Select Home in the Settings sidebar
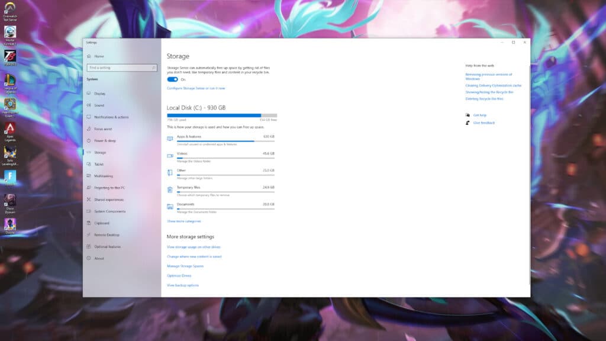The width and height of the screenshot is (606, 341). [x=98, y=56]
